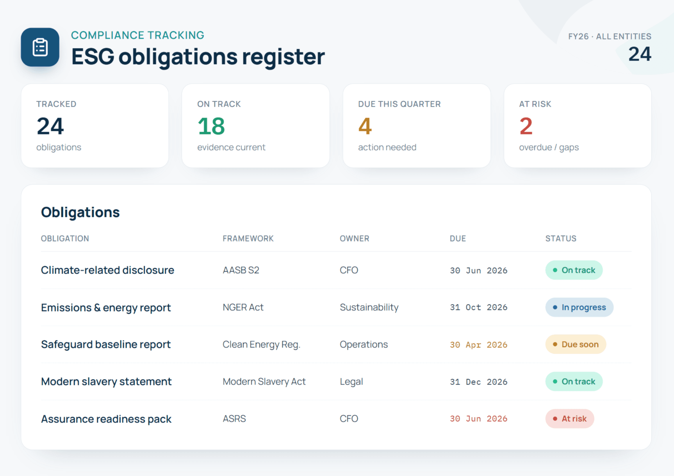Click the Operations owner cell
This screenshot has width=674, height=476.
[364, 344]
